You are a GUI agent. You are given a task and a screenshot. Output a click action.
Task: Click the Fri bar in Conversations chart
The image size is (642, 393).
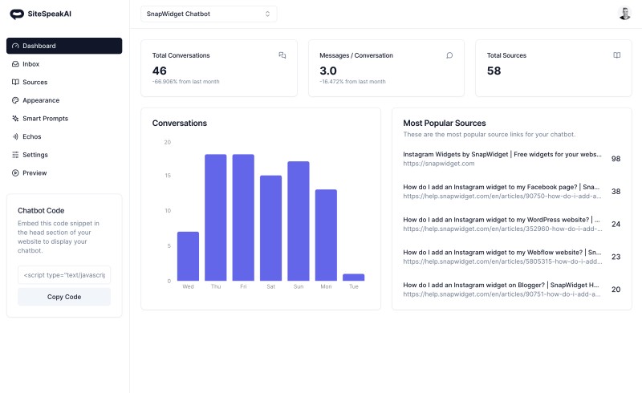pos(243,217)
